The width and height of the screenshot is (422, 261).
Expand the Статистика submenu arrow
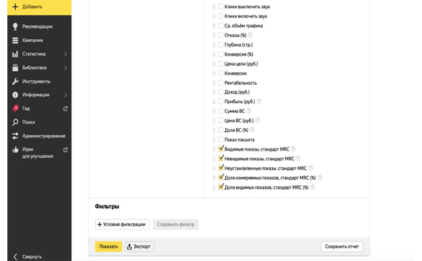click(x=65, y=54)
